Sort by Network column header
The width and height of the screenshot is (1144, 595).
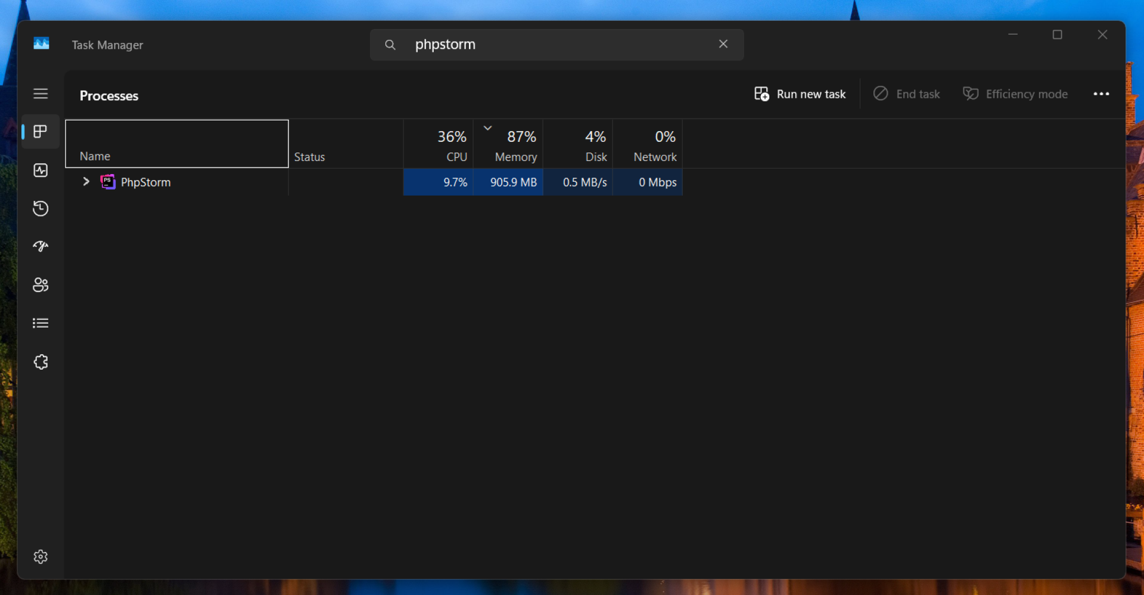[648, 144]
